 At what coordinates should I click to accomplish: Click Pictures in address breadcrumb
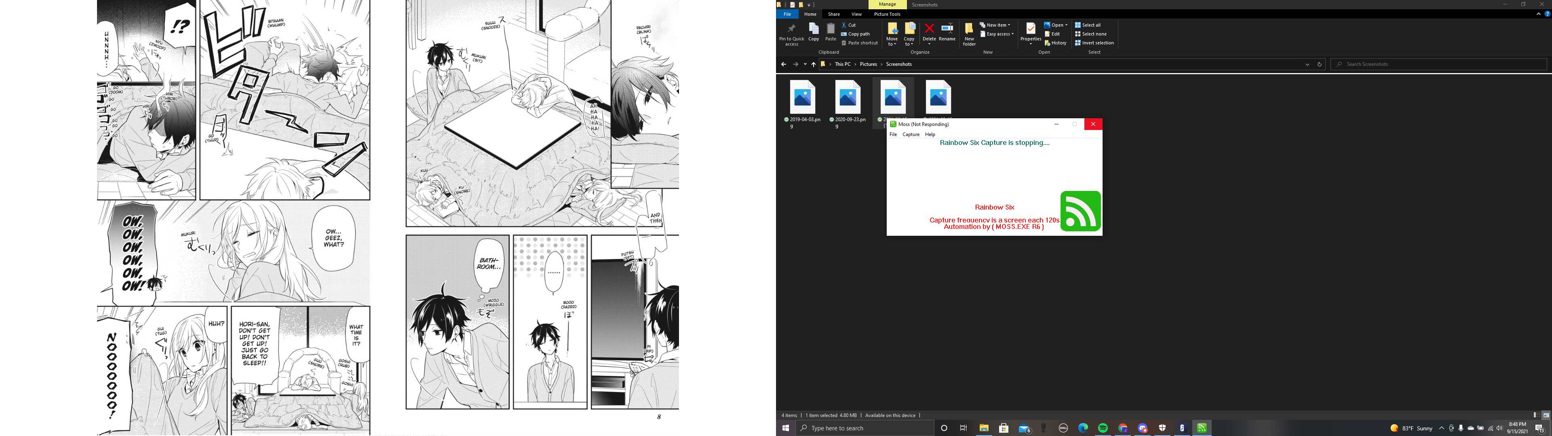868,64
